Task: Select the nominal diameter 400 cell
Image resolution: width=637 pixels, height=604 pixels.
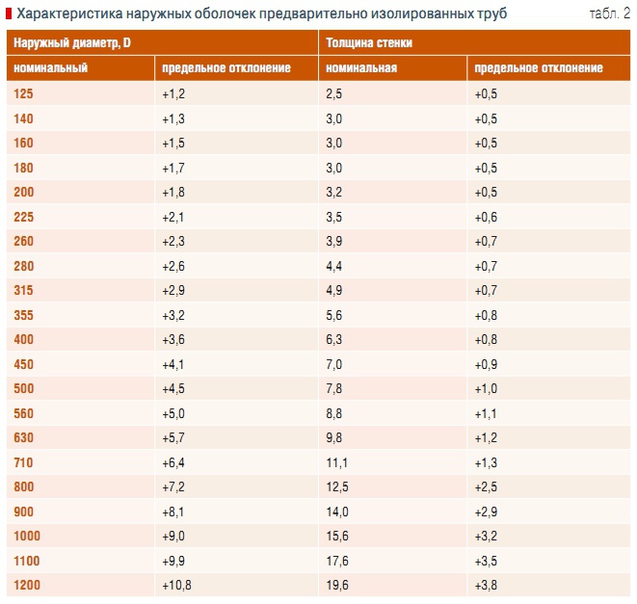Action: click(x=24, y=340)
